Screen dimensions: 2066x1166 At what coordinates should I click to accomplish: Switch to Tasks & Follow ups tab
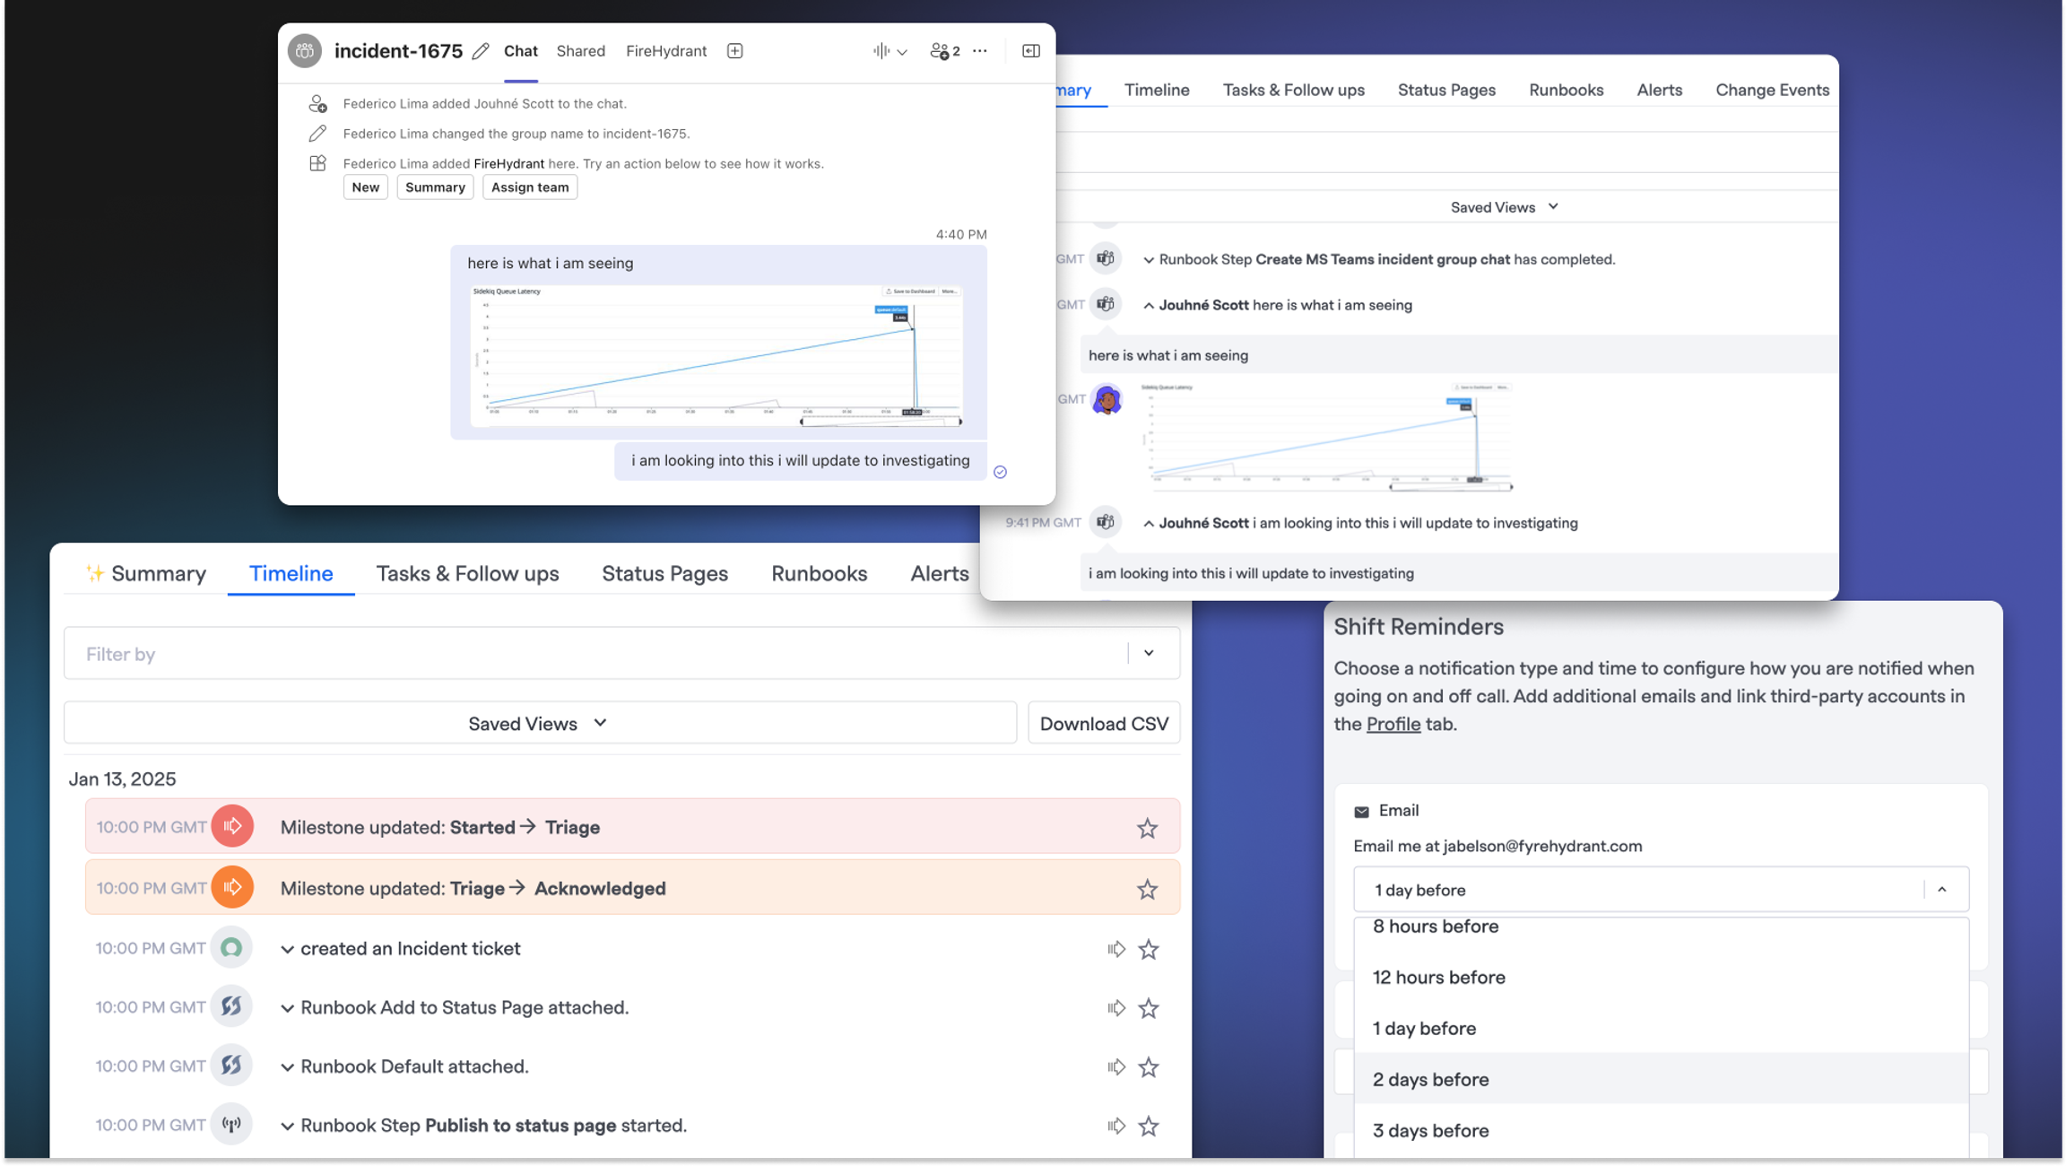coord(467,573)
